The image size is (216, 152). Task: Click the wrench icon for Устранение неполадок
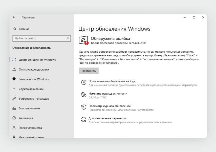pyautogui.click(x=14, y=99)
